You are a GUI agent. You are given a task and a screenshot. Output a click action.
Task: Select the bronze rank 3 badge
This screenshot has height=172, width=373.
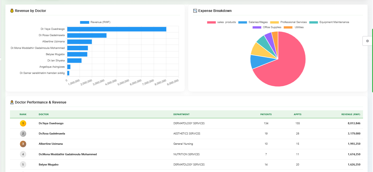point(23,144)
